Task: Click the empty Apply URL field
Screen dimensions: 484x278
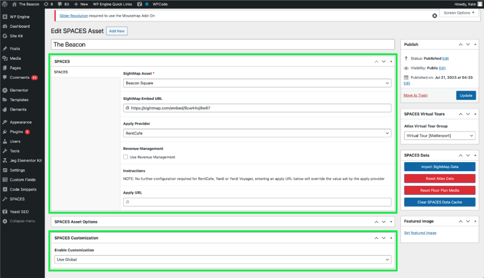Action: click(257, 202)
